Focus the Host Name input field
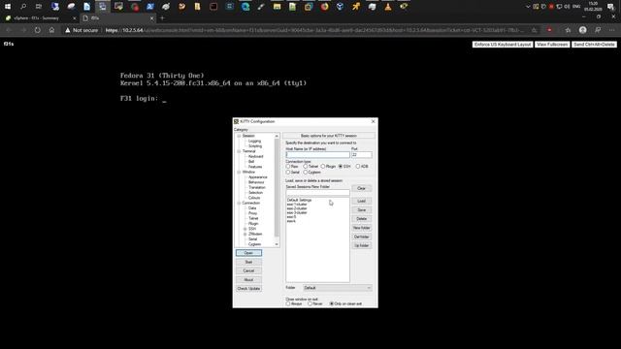621x349 pixels. coord(317,155)
